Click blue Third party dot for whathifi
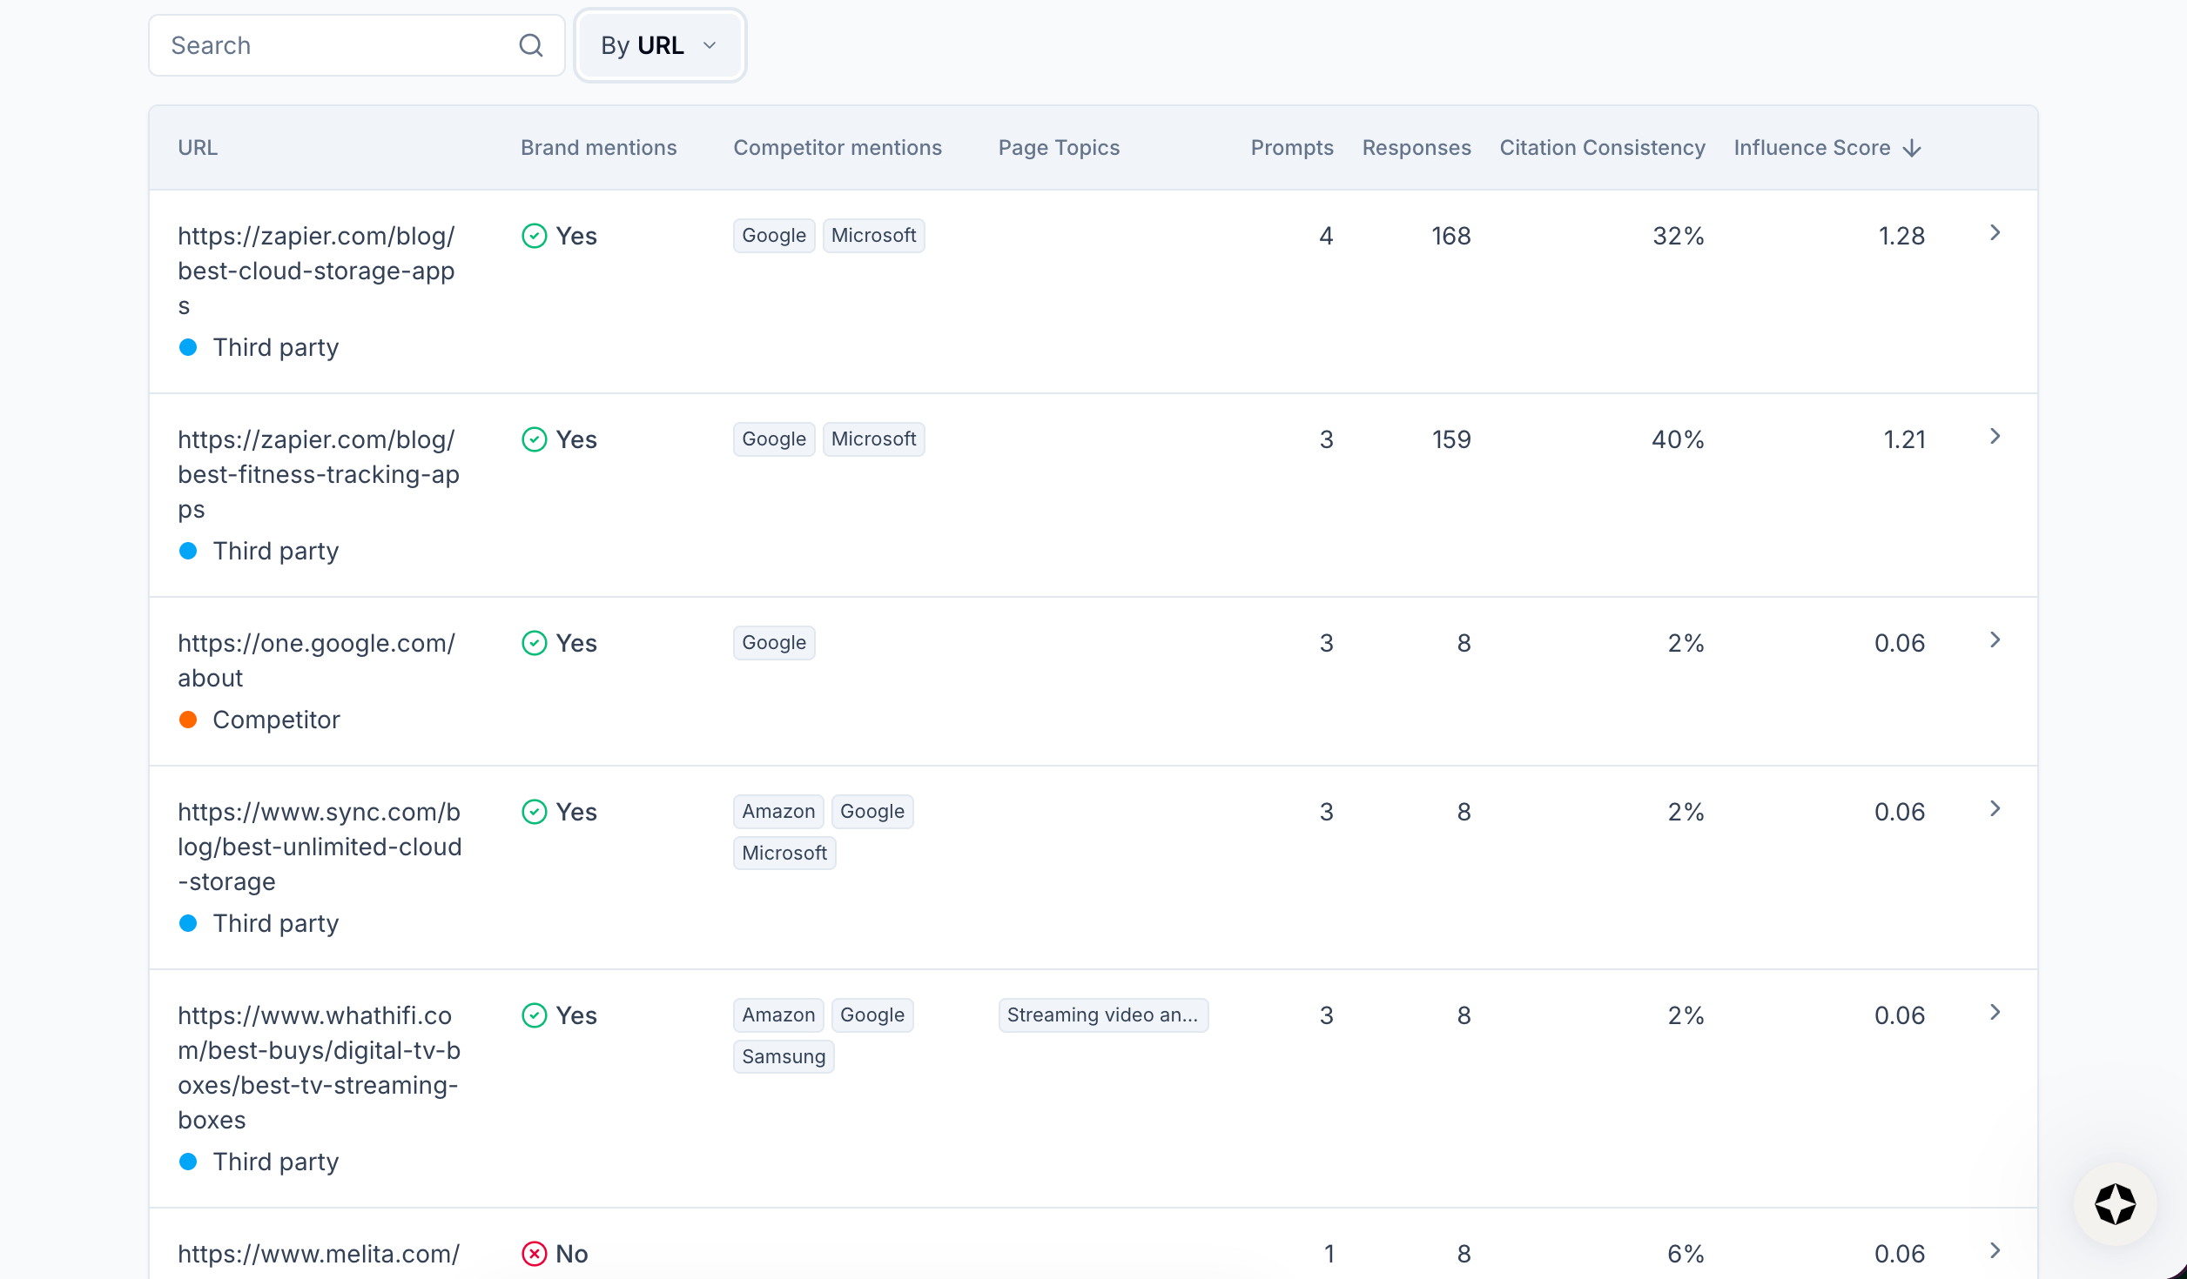 [187, 1162]
